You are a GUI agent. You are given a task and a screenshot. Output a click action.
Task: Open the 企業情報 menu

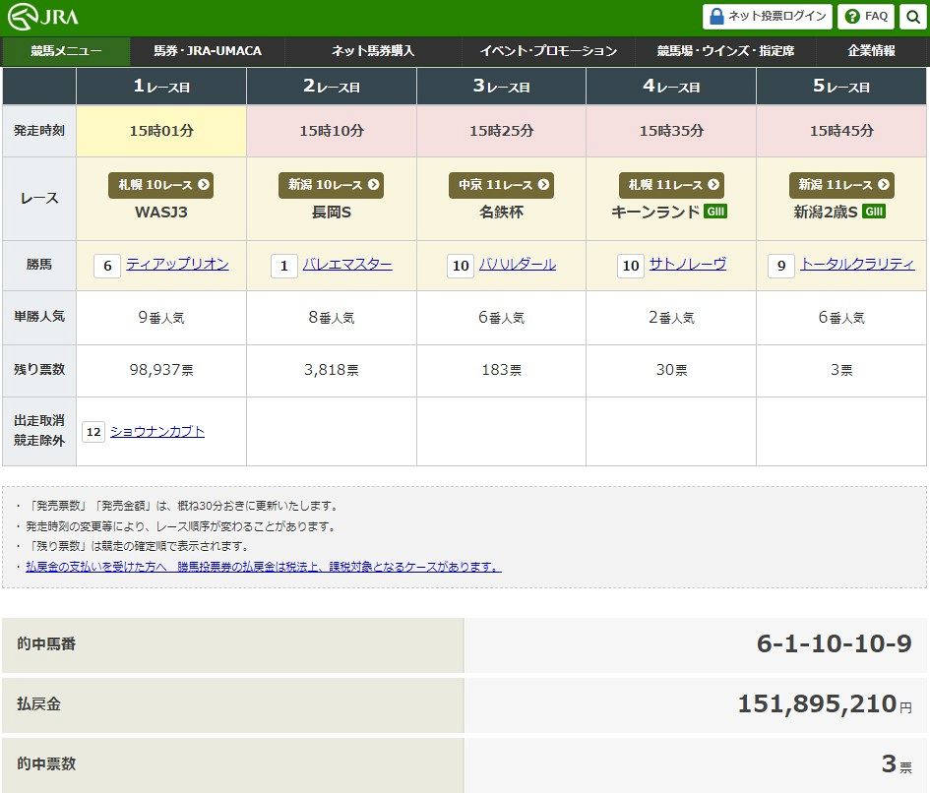pos(870,51)
